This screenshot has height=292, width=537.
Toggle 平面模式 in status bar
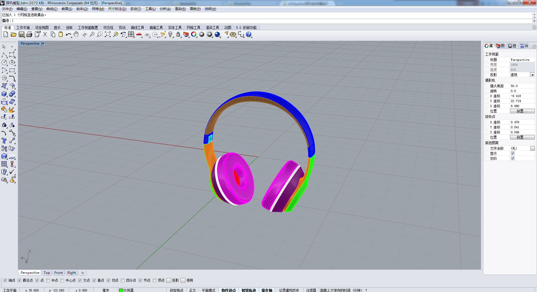point(209,290)
